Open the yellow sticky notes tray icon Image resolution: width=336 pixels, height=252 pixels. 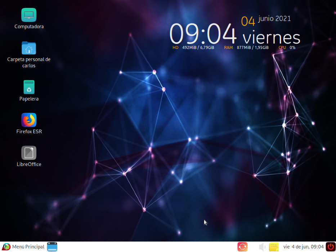pos(274,247)
